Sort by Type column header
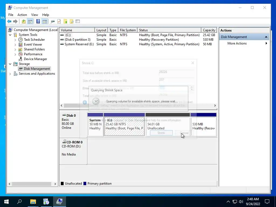The width and height of the screenshot is (276, 207). point(113,30)
